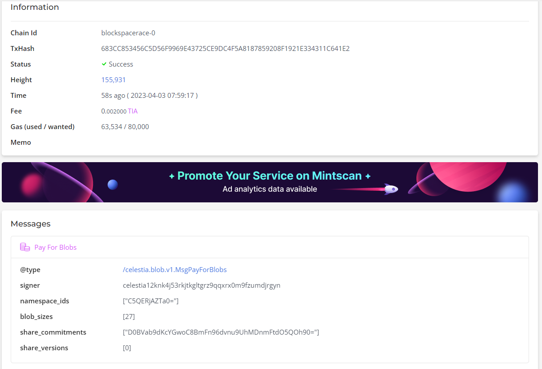Click the Ad analytics data available text
The height and width of the screenshot is (369, 542).
270,189
